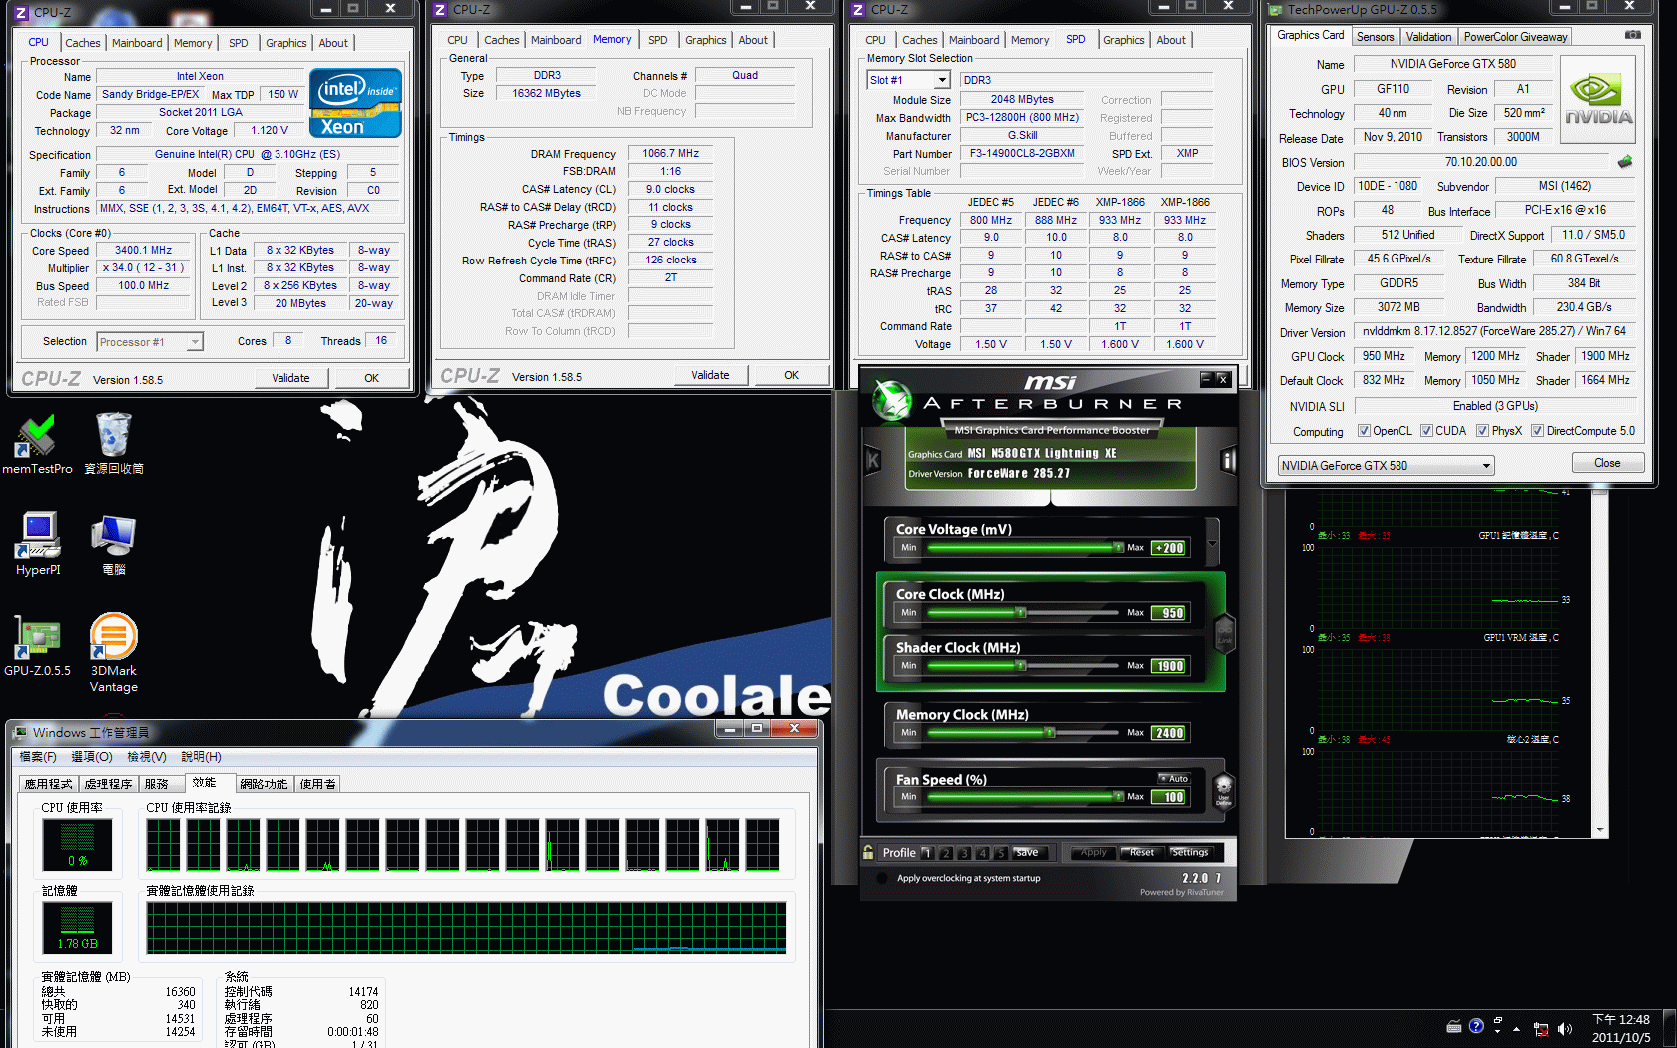Select Afterburner profile slot 1

927,853
